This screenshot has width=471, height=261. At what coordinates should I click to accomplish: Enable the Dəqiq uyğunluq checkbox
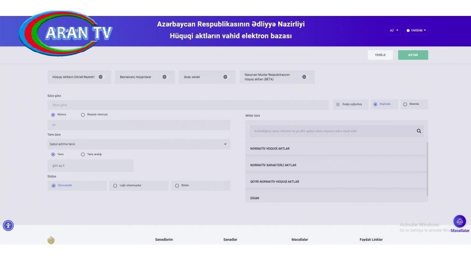click(x=338, y=104)
